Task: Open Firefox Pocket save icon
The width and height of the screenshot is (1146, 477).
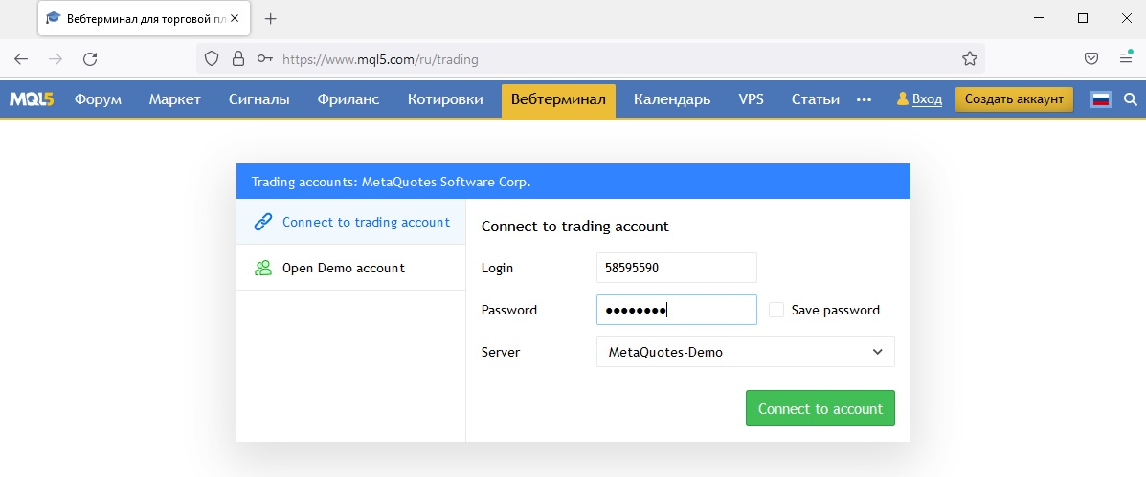Action: pyautogui.click(x=1090, y=59)
